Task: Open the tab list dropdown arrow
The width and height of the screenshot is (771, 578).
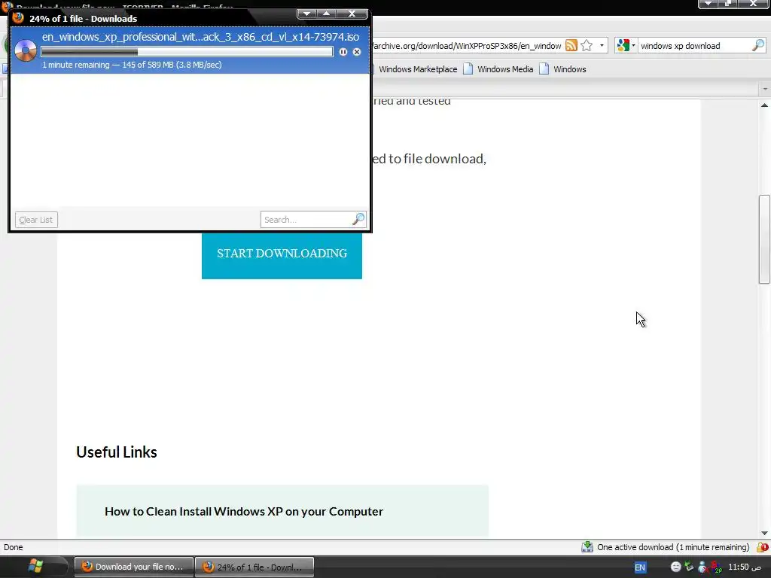Action: pyautogui.click(x=765, y=89)
